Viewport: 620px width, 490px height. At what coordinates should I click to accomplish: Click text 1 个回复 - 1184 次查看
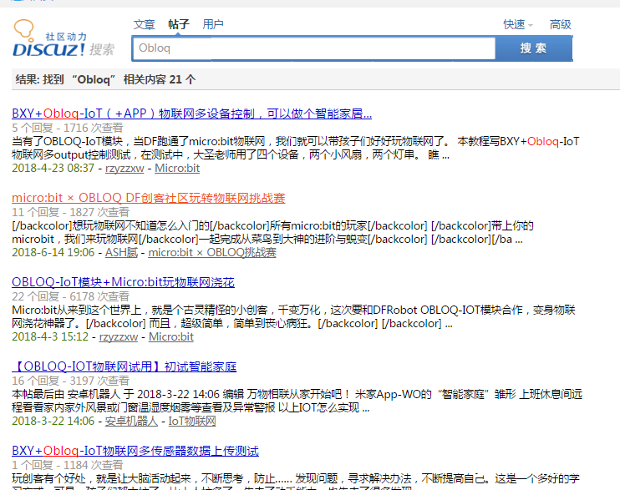pos(68,465)
